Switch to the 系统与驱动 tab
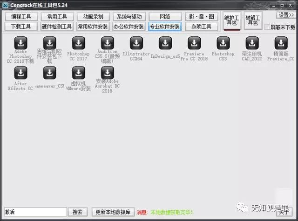This screenshot has width=298, height=221. [x=129, y=17]
